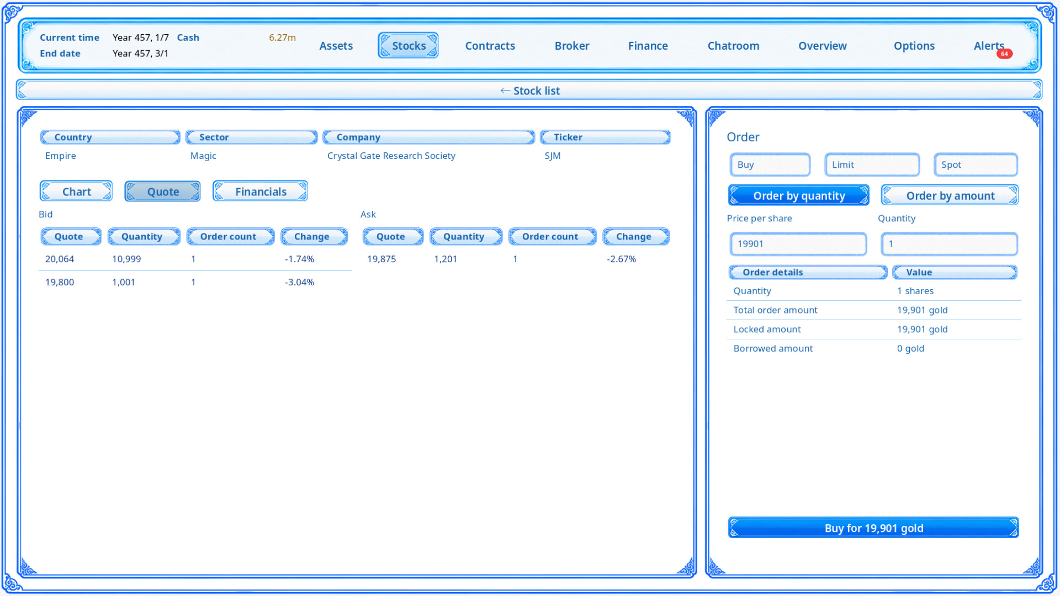Screen dimensions: 1060x596
Task: Click the Bid Quote column header
Action: click(x=71, y=236)
